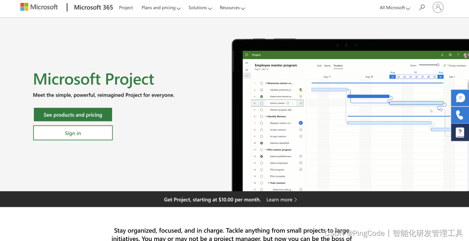Check the Pilot complete task circle
The image size is (469, 241).
tap(261, 176)
